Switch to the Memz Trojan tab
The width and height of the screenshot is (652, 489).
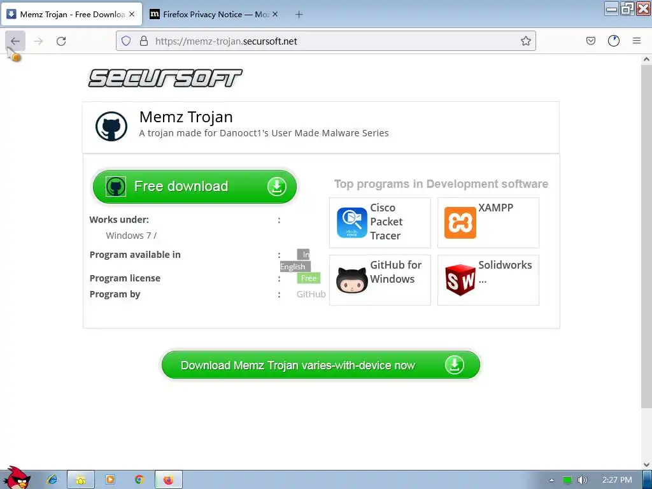(72, 15)
